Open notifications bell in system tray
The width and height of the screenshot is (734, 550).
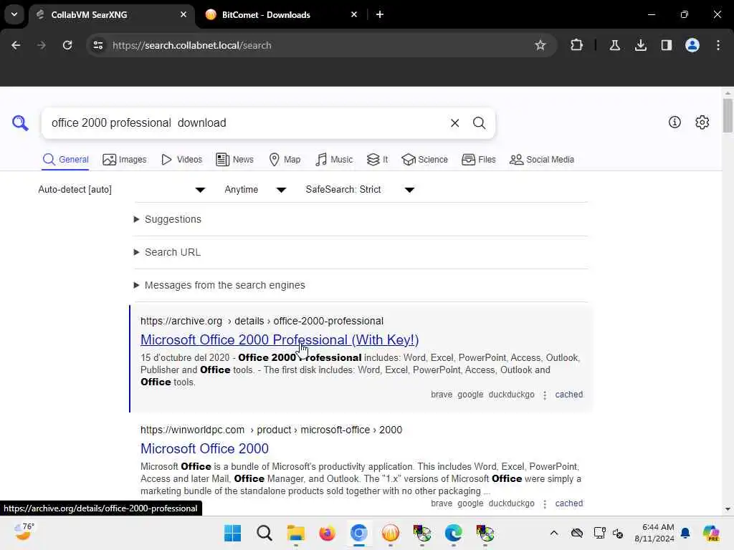tap(685, 533)
